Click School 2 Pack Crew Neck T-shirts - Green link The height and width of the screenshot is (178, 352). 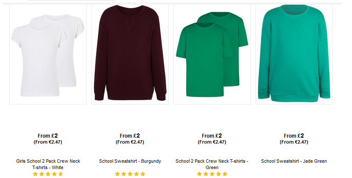tap(212, 164)
